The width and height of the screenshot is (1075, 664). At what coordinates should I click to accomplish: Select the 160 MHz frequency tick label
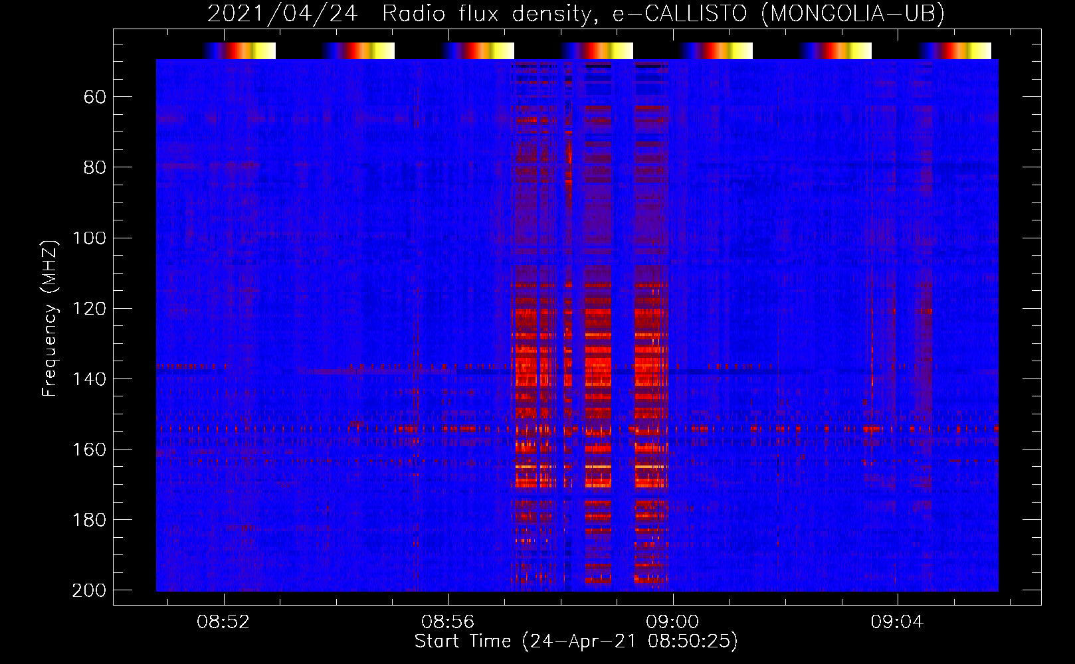coord(89,450)
